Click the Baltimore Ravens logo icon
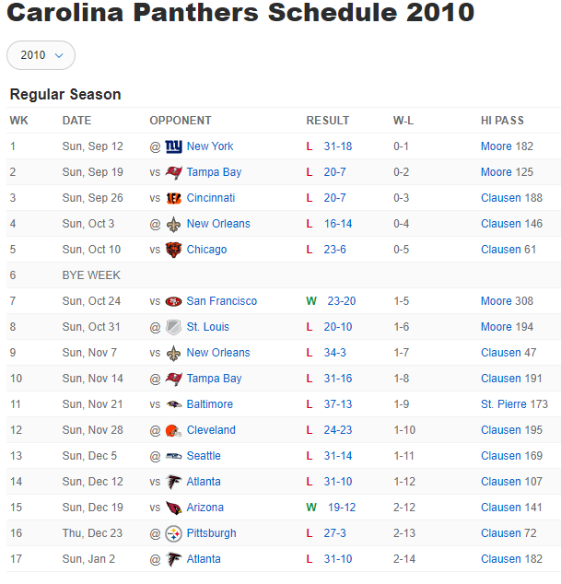Image resolution: width=561 pixels, height=584 pixels. click(173, 404)
